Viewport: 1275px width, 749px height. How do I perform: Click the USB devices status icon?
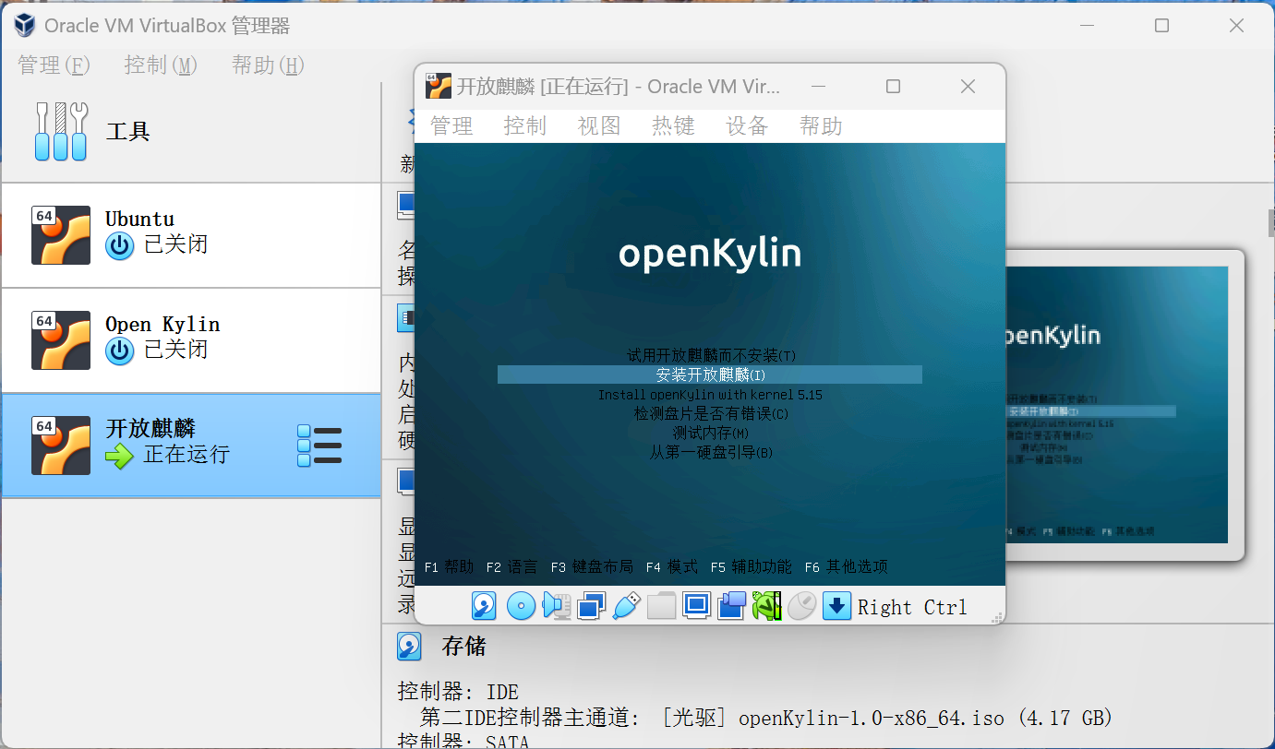tap(626, 606)
